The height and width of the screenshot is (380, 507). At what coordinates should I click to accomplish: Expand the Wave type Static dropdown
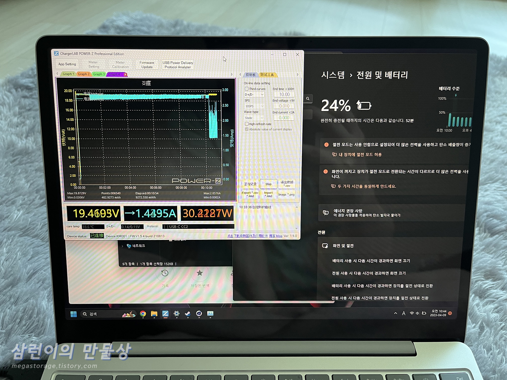[254, 118]
